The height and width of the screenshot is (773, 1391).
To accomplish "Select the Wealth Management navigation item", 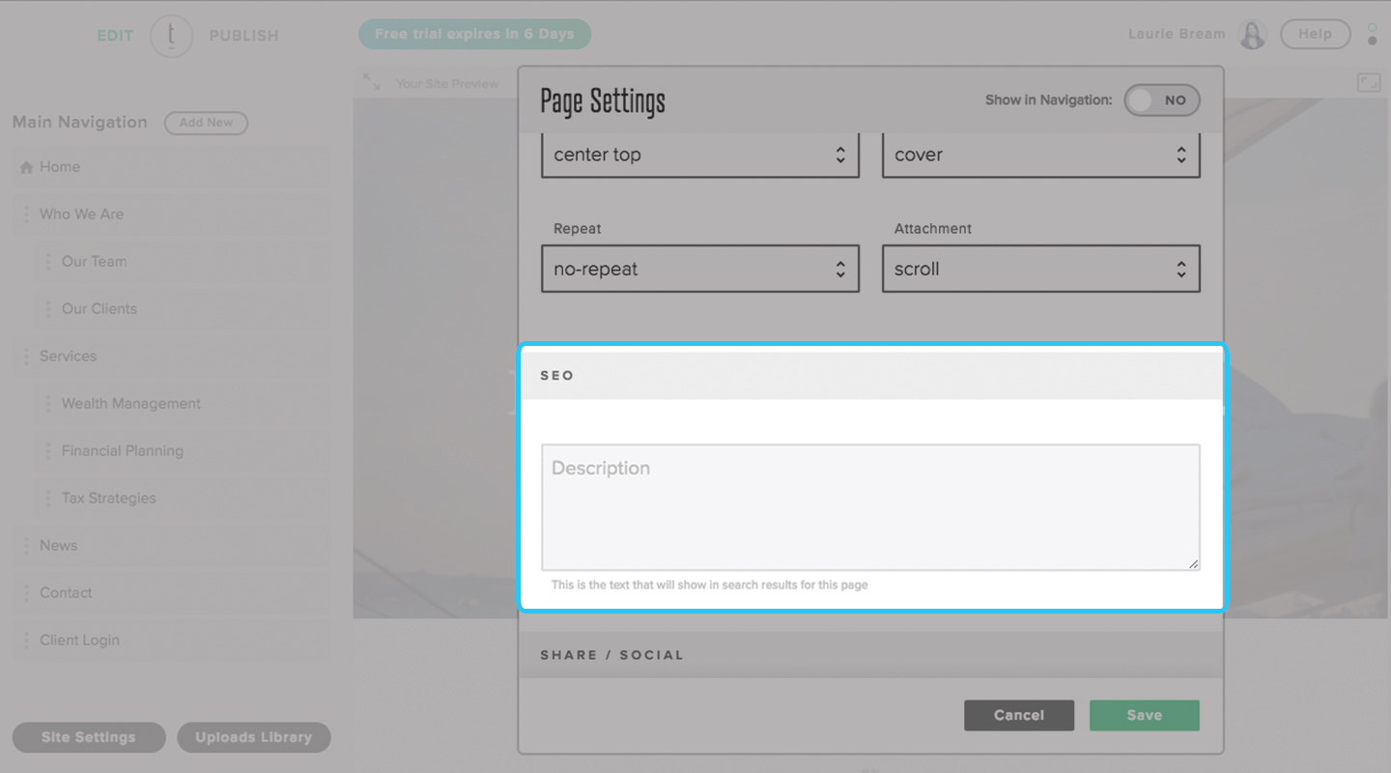I will click(130, 403).
